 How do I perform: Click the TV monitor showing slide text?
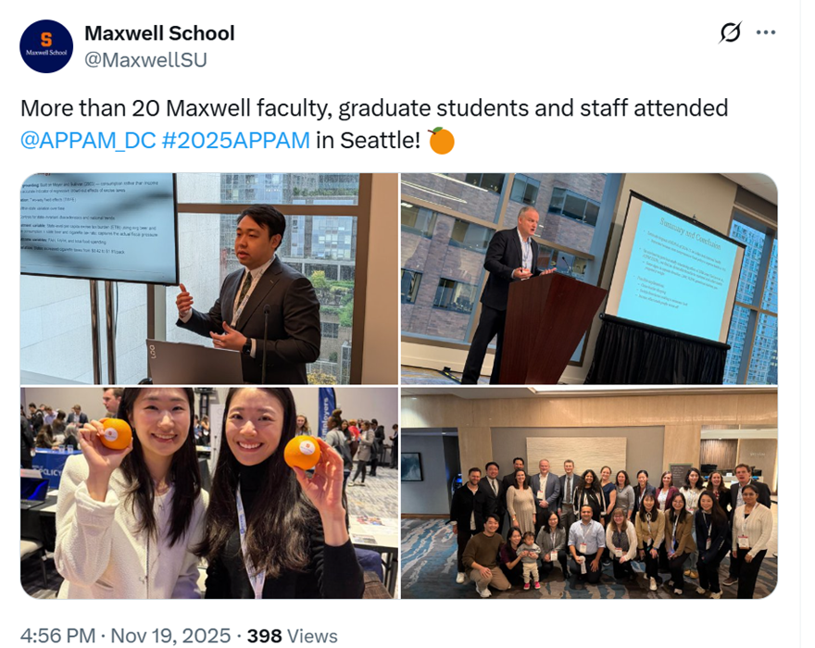coord(99,229)
